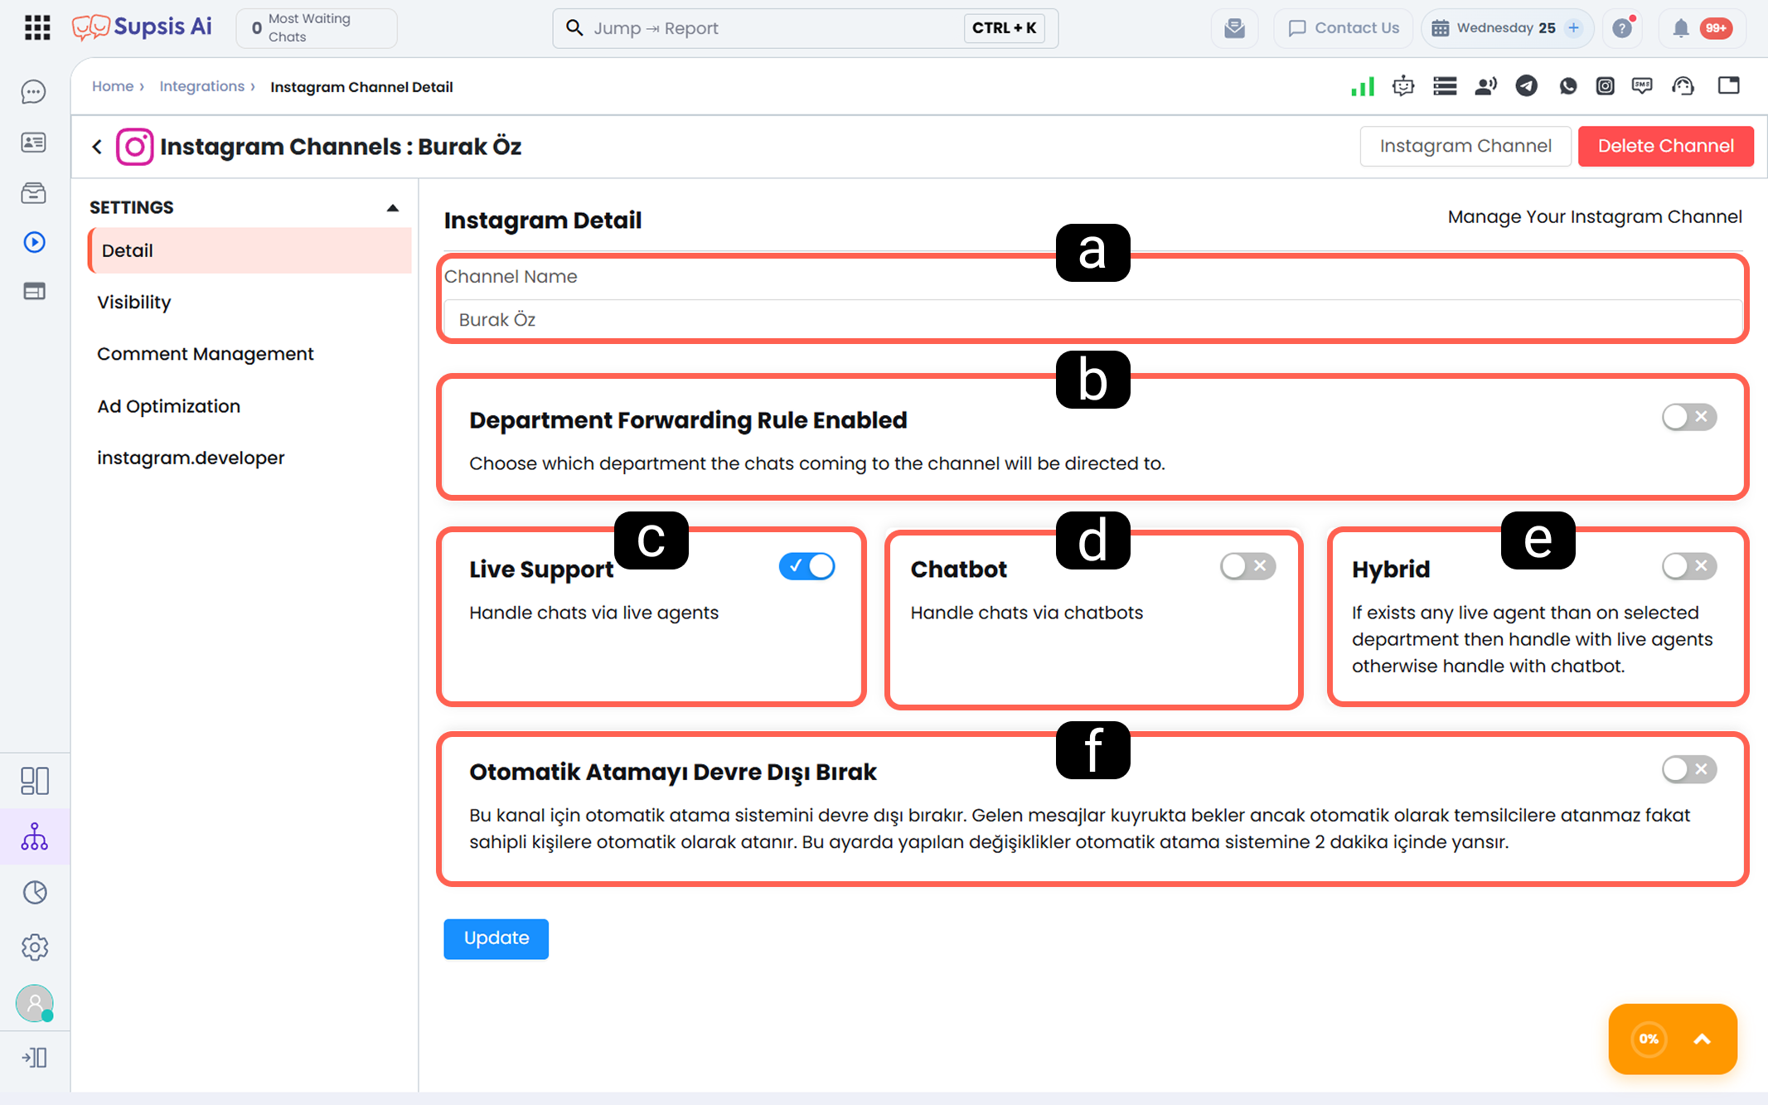Click the "Instagram Detail" heading
Screen dimensions: 1768x1105
coord(543,221)
